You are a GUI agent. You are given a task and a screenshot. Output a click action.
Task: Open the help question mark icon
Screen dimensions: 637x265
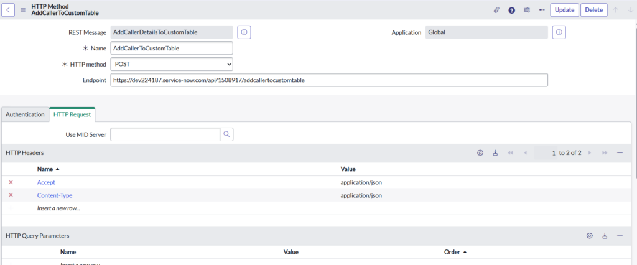pos(511,10)
